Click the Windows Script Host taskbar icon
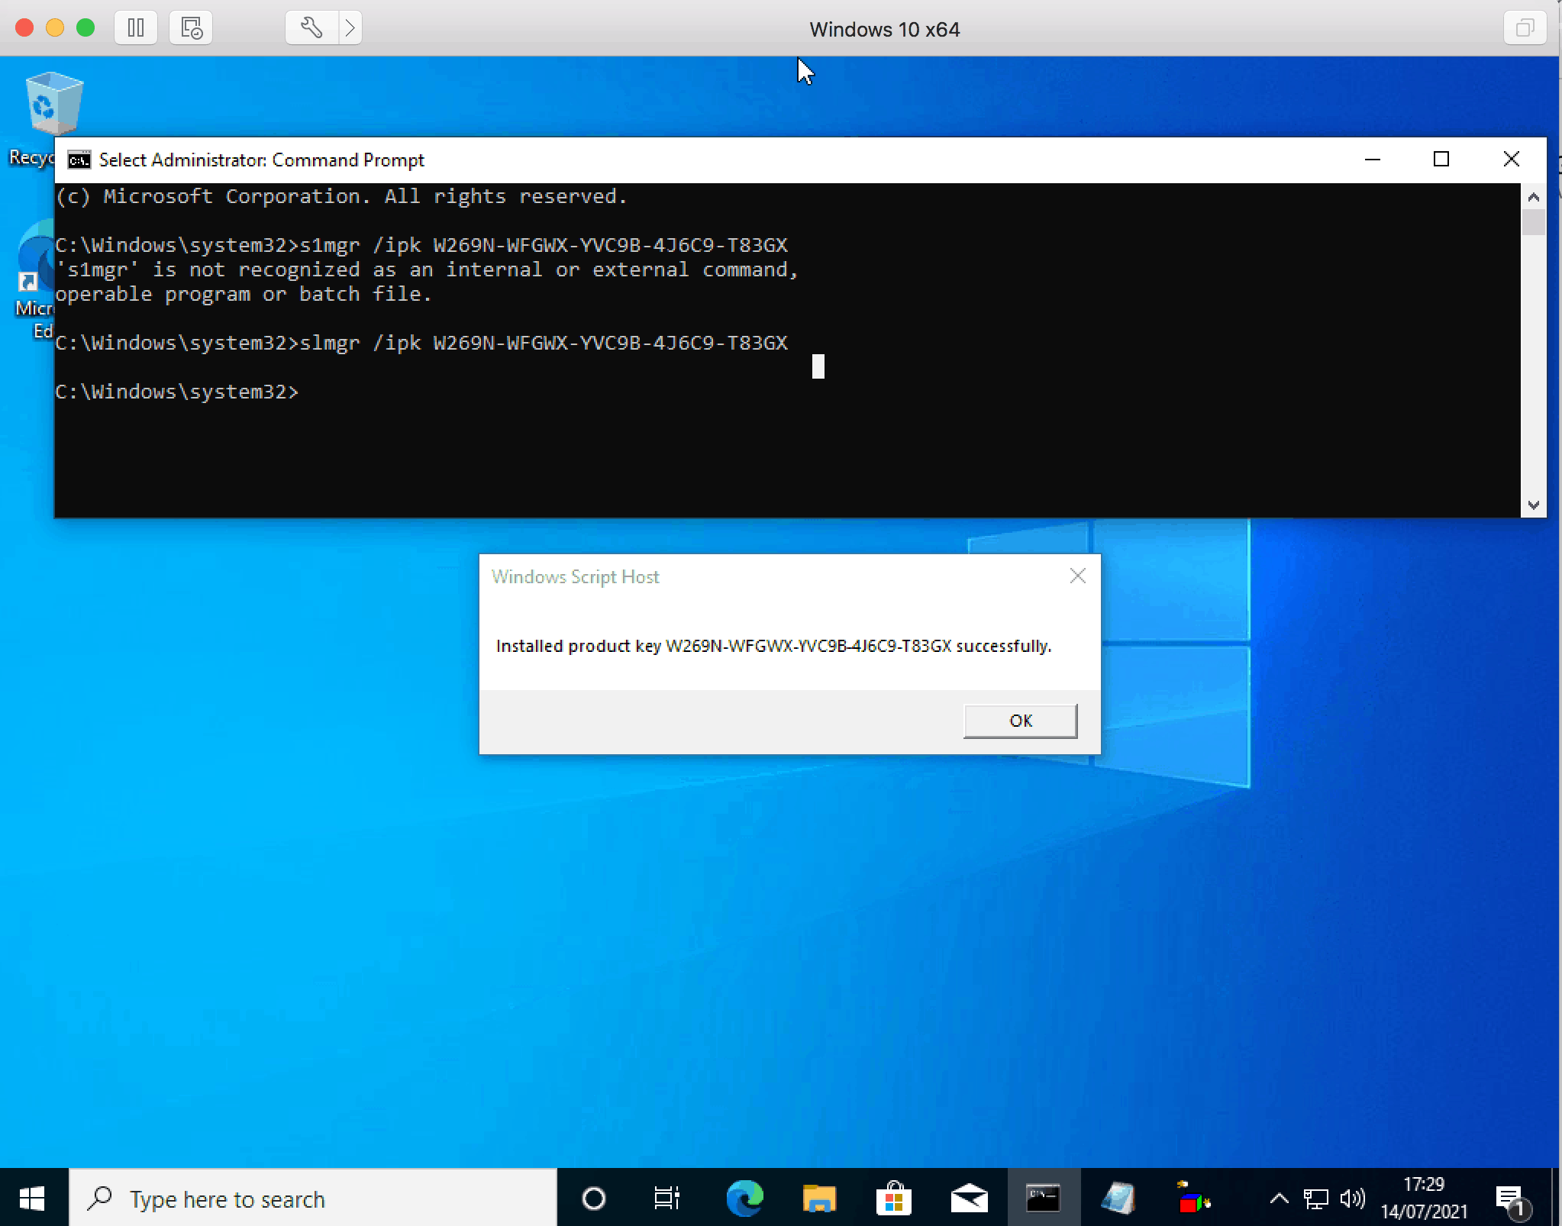 click(x=1118, y=1199)
